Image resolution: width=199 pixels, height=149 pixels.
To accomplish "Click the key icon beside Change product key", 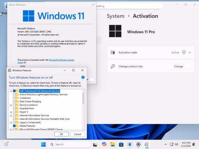I will pos(113,66).
